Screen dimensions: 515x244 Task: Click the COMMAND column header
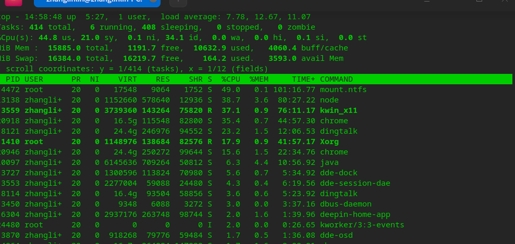(336, 79)
